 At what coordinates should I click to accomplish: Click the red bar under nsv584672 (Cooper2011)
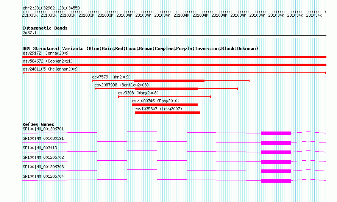(x=174, y=65)
